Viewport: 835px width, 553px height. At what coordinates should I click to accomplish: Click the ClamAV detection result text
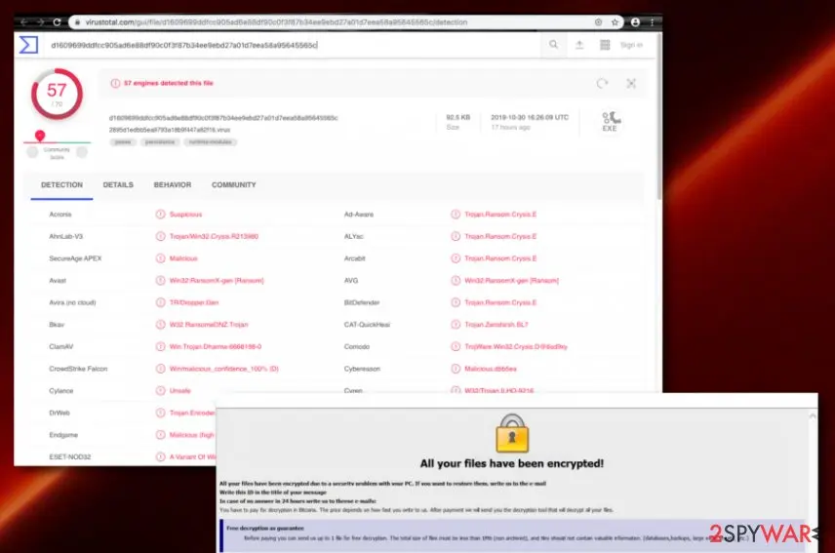216,346
